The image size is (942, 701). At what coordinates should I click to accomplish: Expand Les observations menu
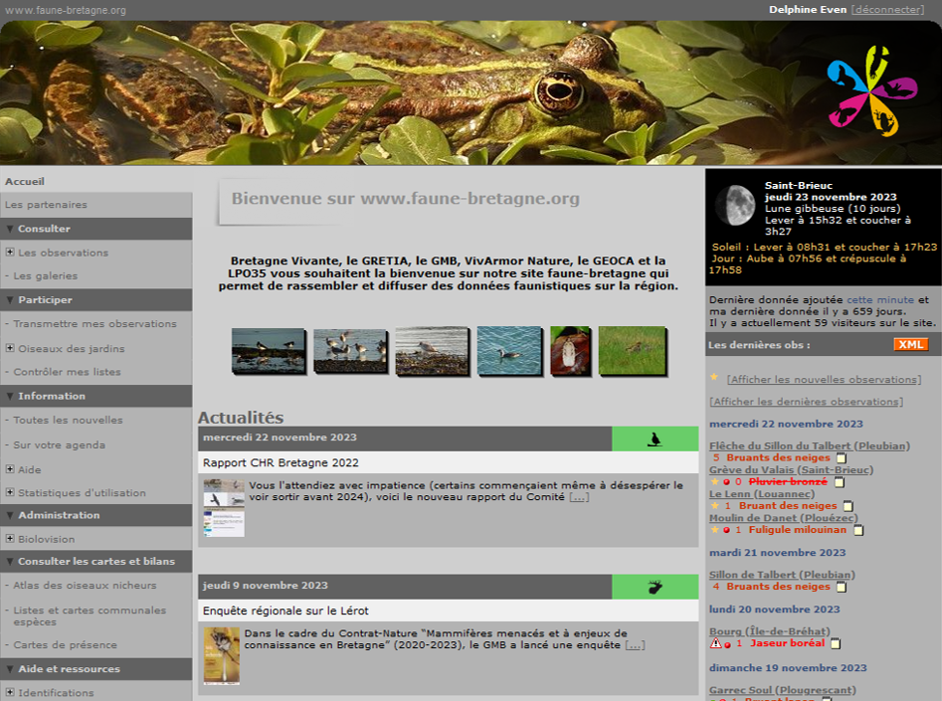(x=10, y=253)
